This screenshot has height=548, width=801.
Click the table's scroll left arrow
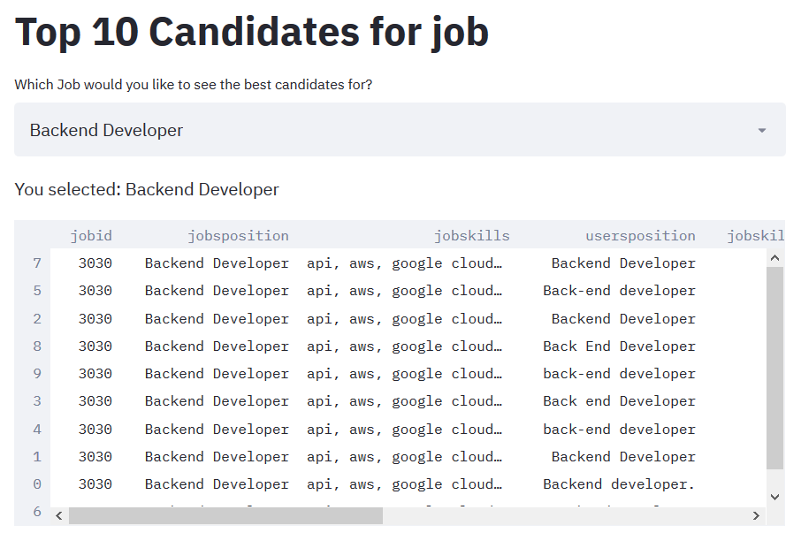[x=59, y=516]
